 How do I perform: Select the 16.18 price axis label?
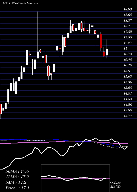[128, 65]
